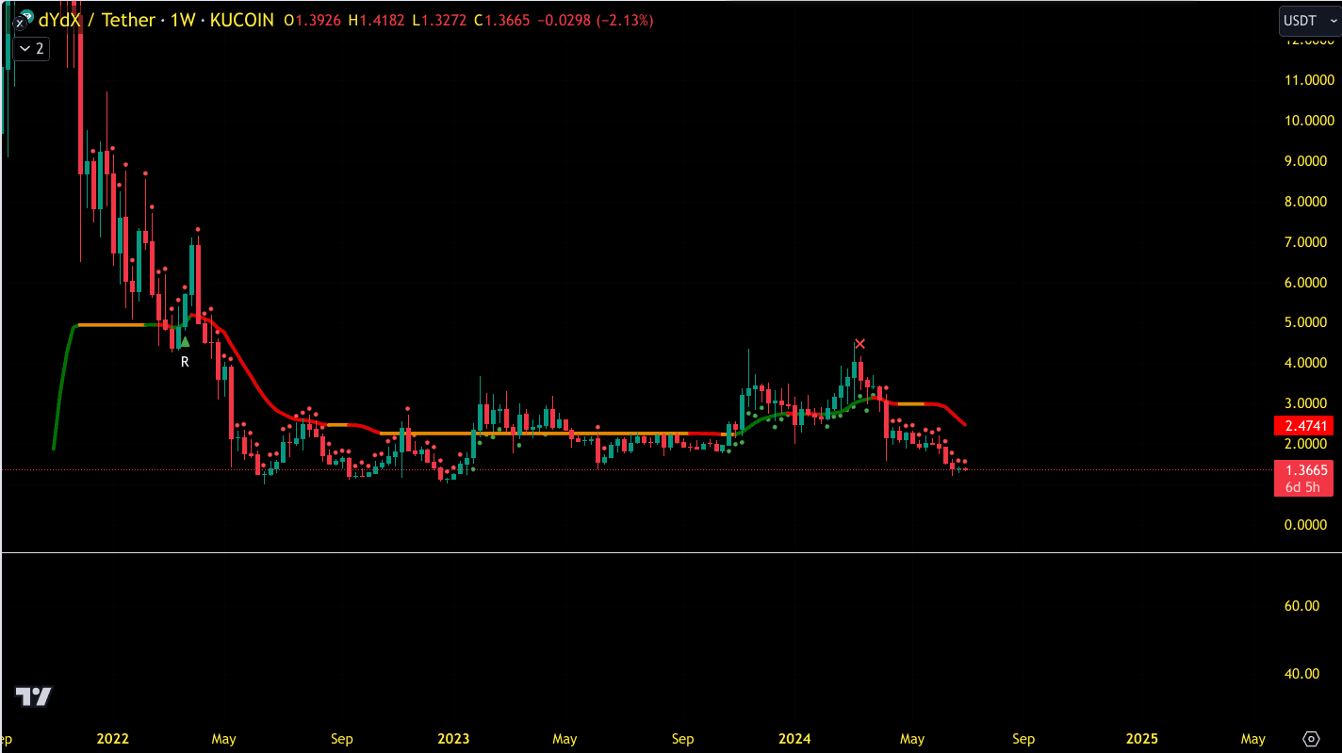Click the 2023 time axis label
This screenshot has width=1342, height=753.
[453, 739]
